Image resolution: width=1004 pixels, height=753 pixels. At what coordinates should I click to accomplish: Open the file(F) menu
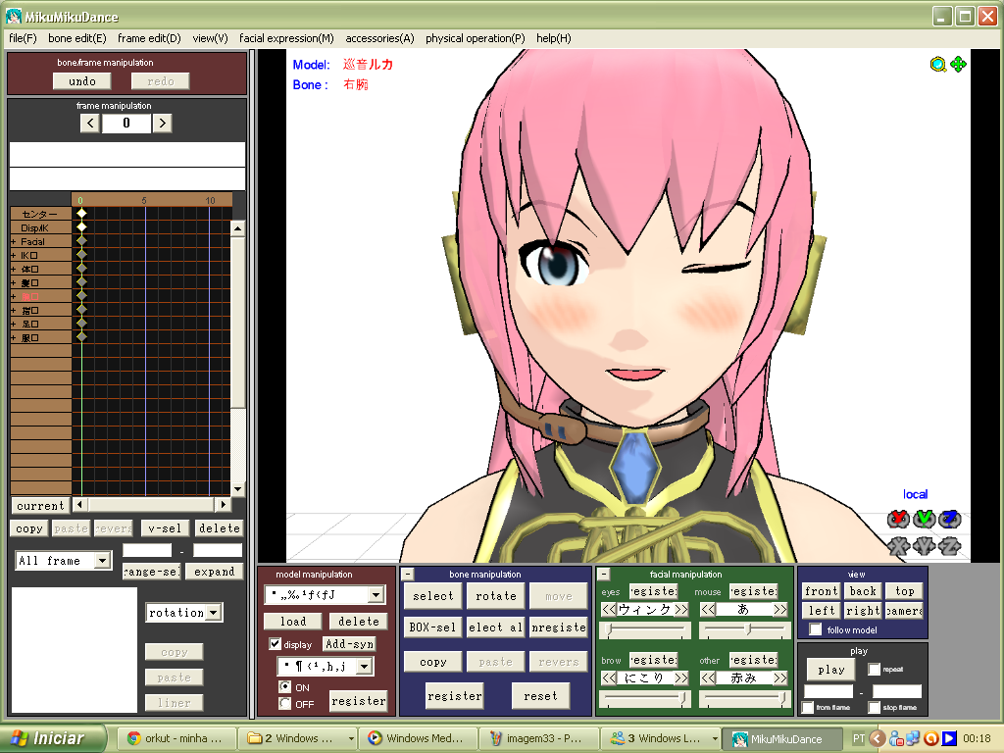click(x=24, y=38)
